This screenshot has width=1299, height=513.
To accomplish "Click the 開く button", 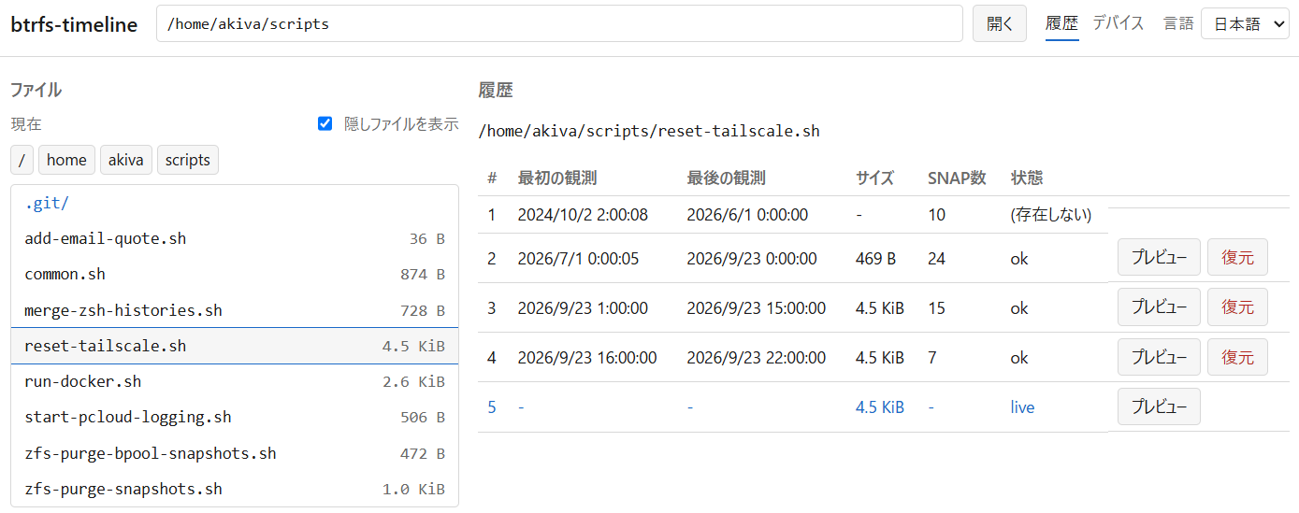I will click(1000, 24).
